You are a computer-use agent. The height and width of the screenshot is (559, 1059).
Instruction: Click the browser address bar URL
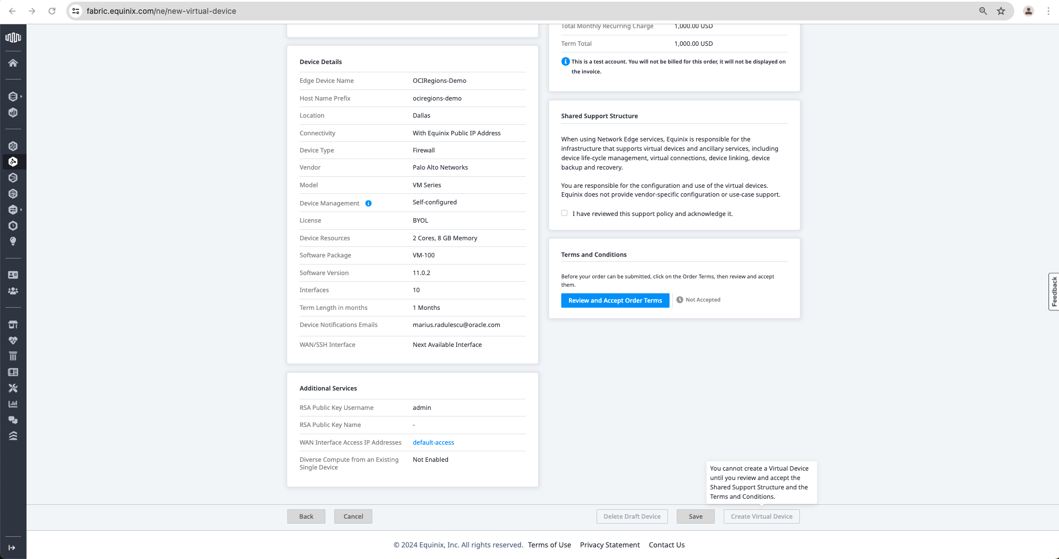161,11
